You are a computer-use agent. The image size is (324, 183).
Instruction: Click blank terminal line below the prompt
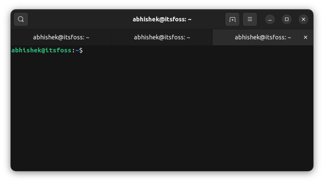[x=84, y=59]
